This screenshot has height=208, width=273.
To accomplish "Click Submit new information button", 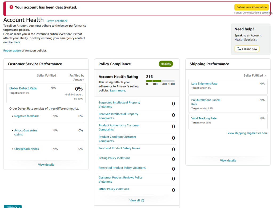I will coord(251,7).
